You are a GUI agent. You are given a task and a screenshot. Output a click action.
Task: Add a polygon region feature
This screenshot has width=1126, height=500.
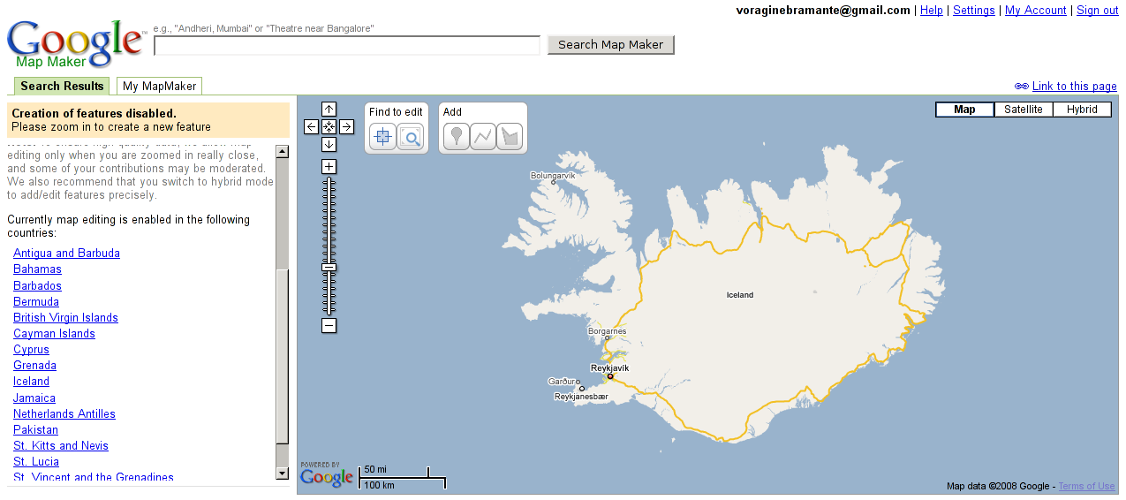[510, 137]
